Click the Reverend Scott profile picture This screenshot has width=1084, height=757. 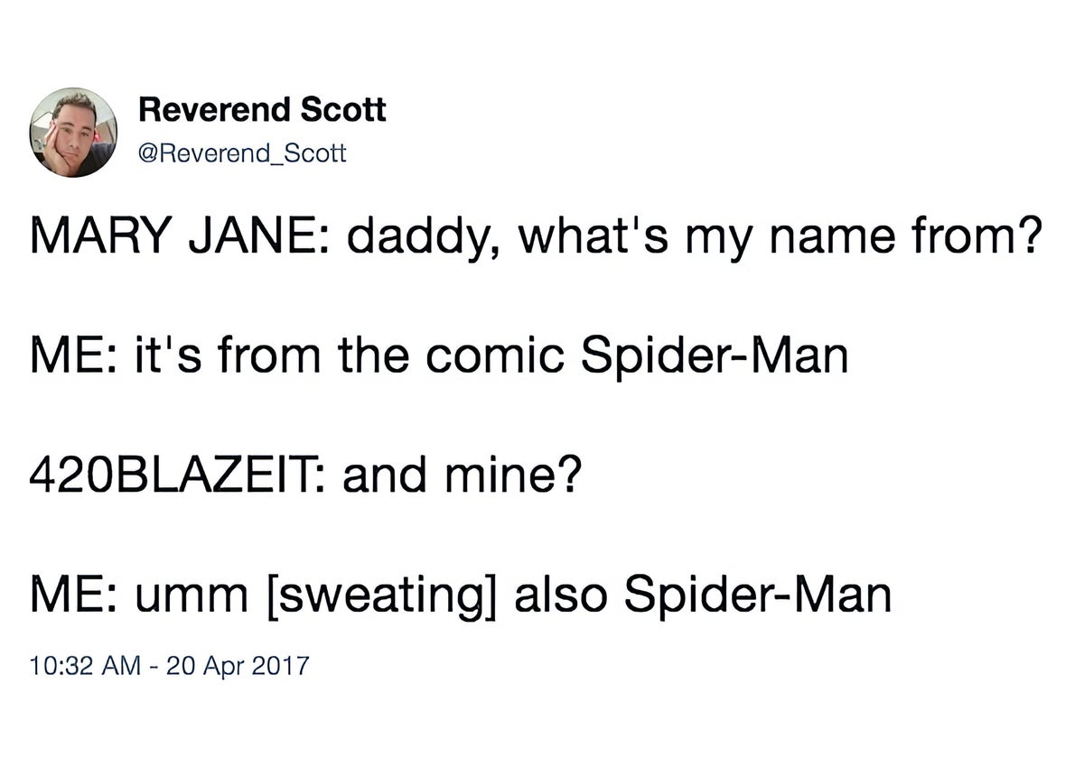[x=73, y=133]
